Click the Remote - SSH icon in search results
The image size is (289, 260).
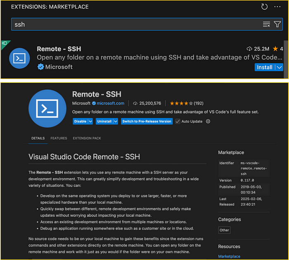[x=19, y=59]
